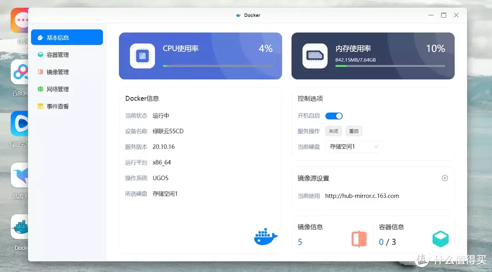The width and height of the screenshot is (492, 272).
Task: Minimize the Docker window
Action: click(x=431, y=15)
